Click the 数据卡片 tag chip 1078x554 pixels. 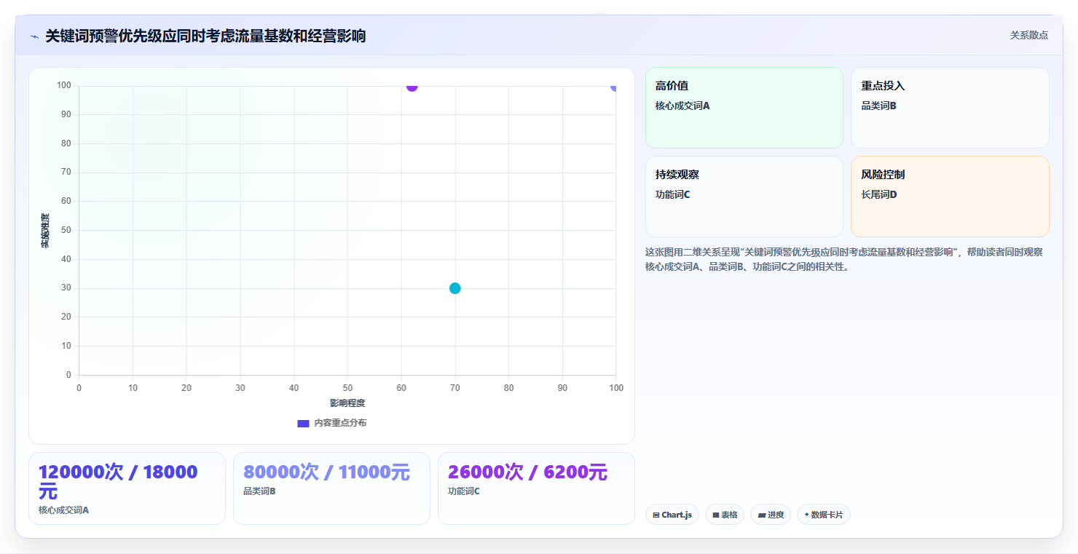tap(823, 515)
